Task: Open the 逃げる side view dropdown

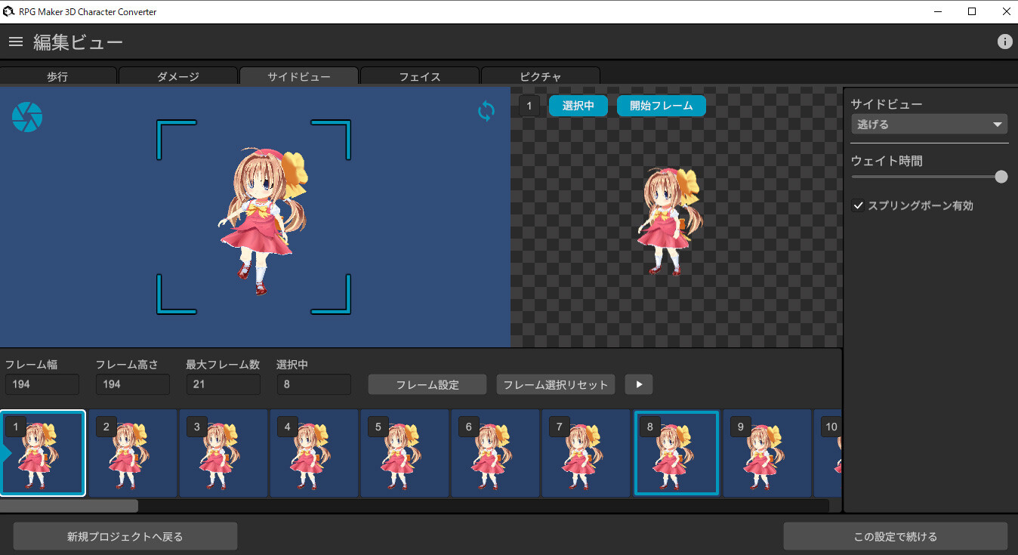Action: (929, 123)
